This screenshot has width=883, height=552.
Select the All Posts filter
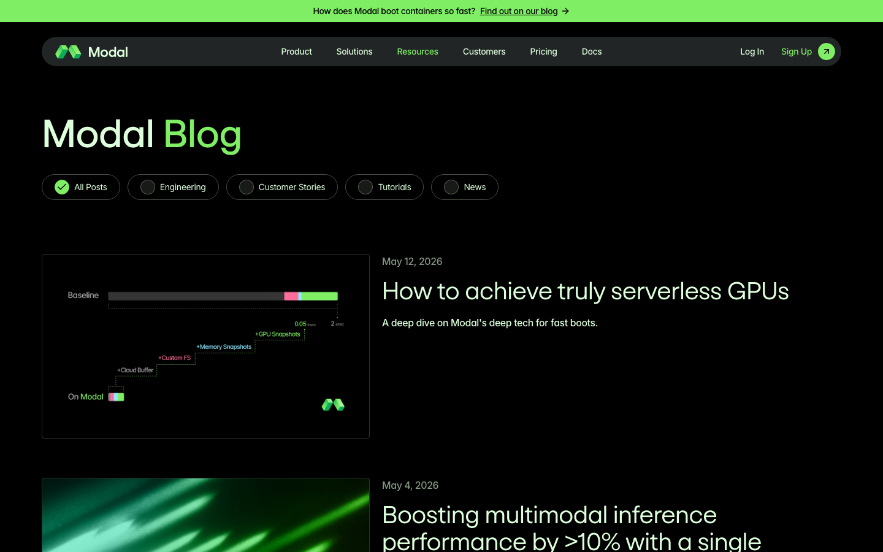pos(81,187)
